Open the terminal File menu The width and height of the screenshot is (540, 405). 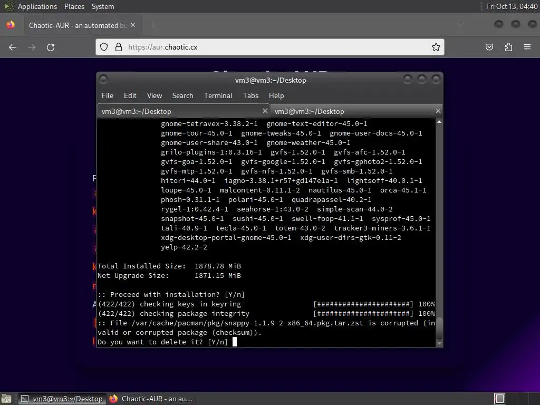pos(108,96)
